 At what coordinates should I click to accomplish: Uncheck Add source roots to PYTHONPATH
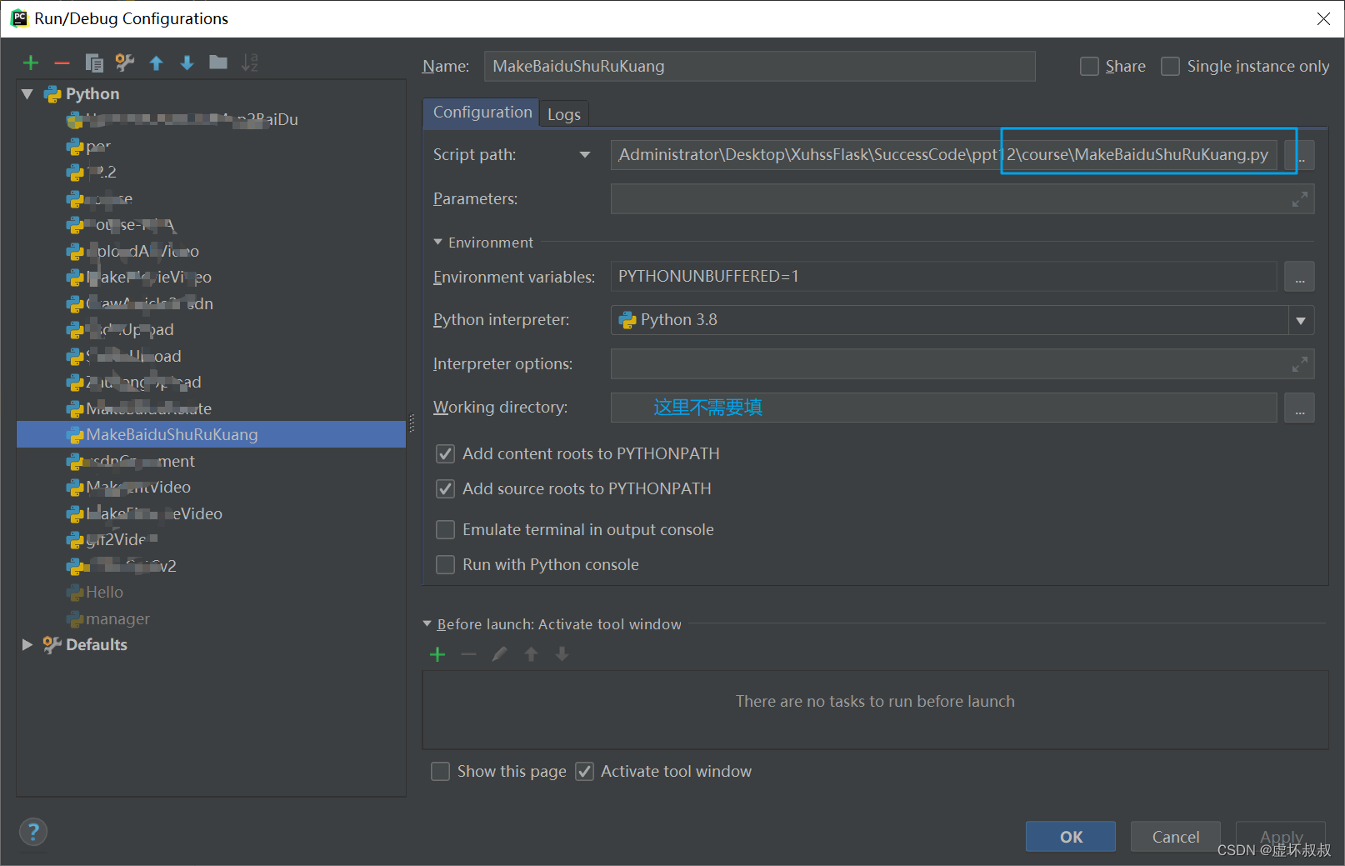(x=446, y=488)
